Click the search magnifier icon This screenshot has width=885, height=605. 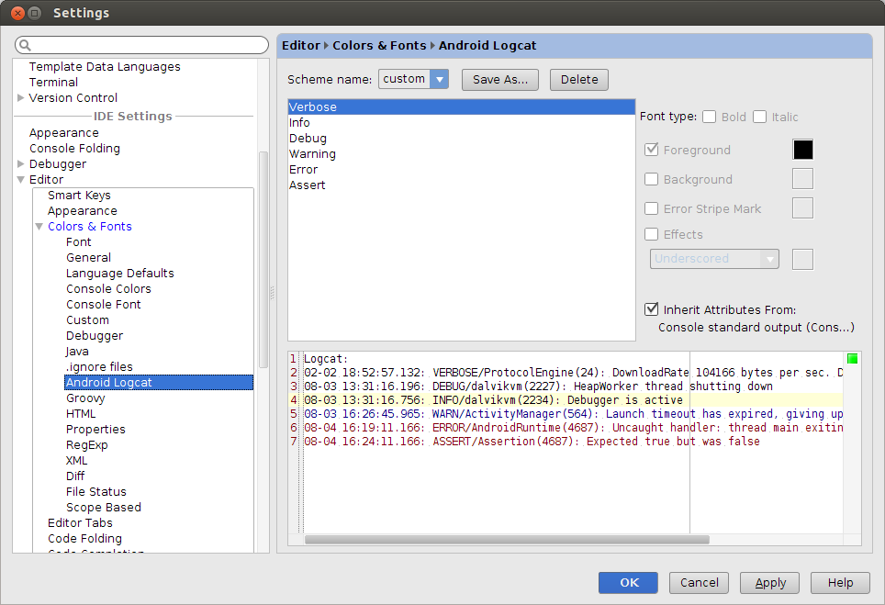coord(25,45)
